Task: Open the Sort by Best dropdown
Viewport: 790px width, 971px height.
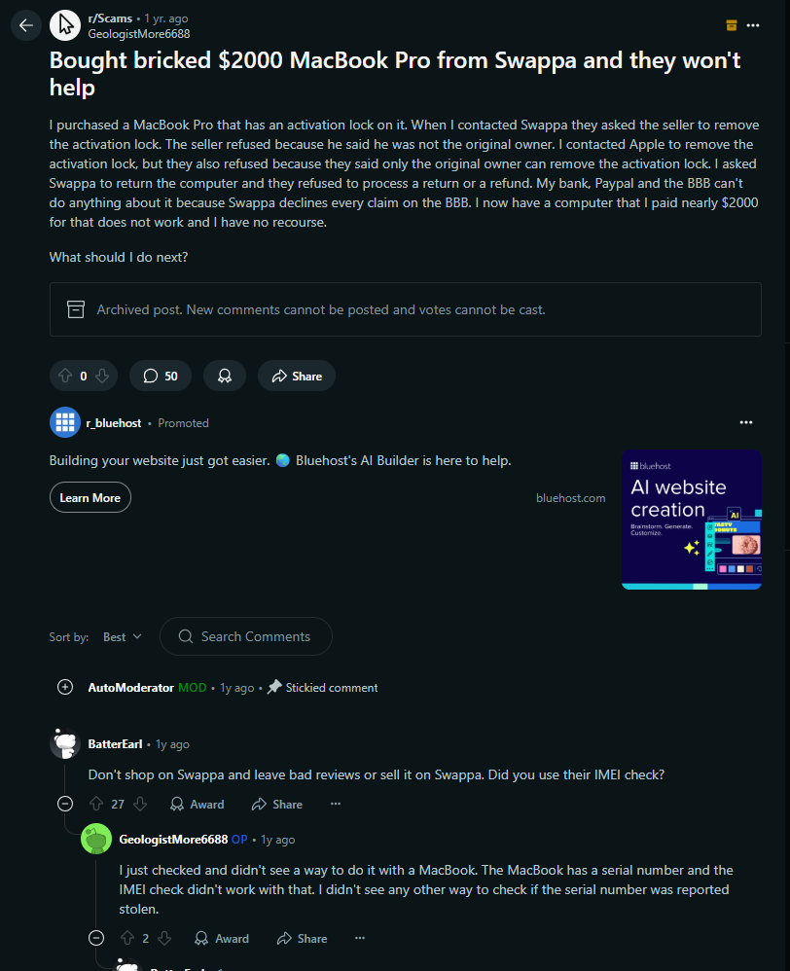Action: point(122,636)
